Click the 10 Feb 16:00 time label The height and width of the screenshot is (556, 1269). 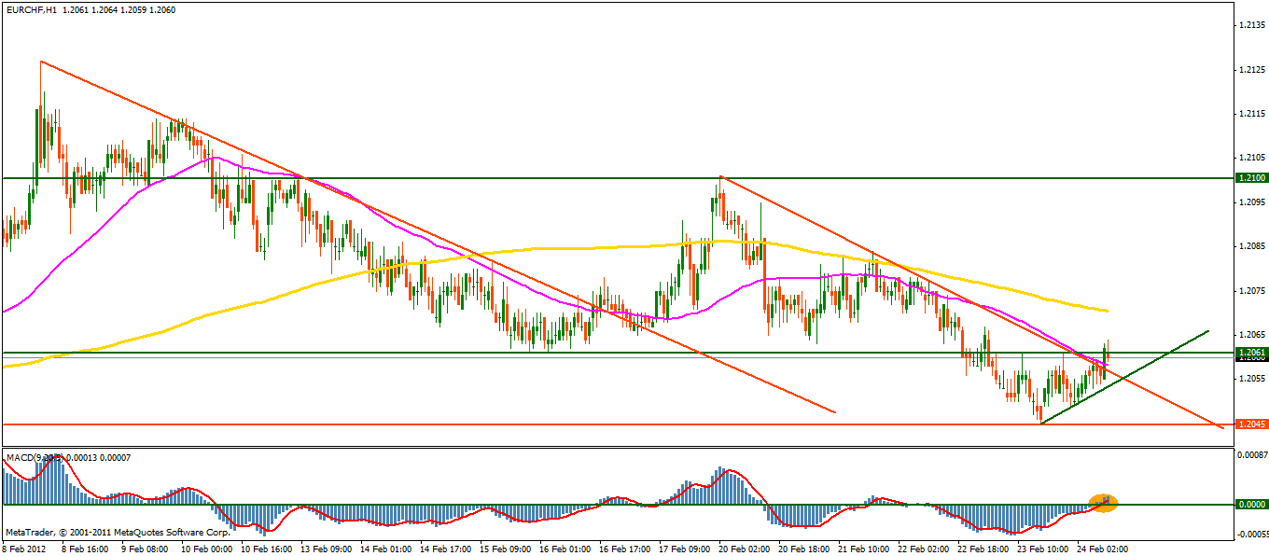point(265,549)
